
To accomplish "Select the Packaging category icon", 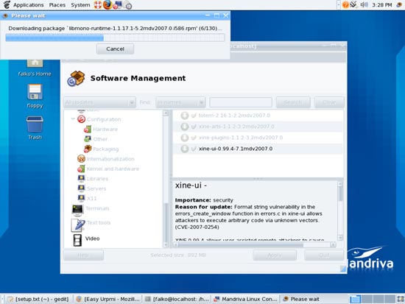I will [88, 149].
